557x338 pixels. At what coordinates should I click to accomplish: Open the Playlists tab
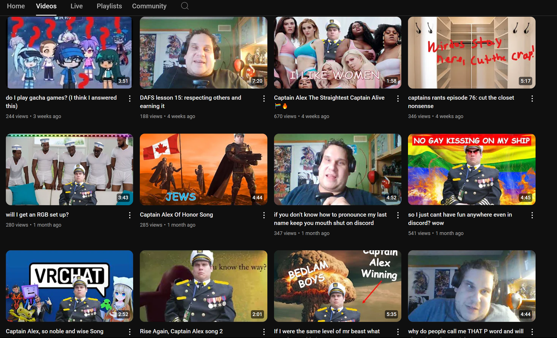[x=109, y=6]
